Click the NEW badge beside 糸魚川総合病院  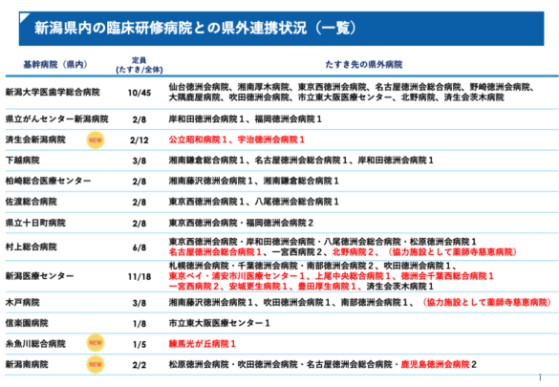pos(96,343)
